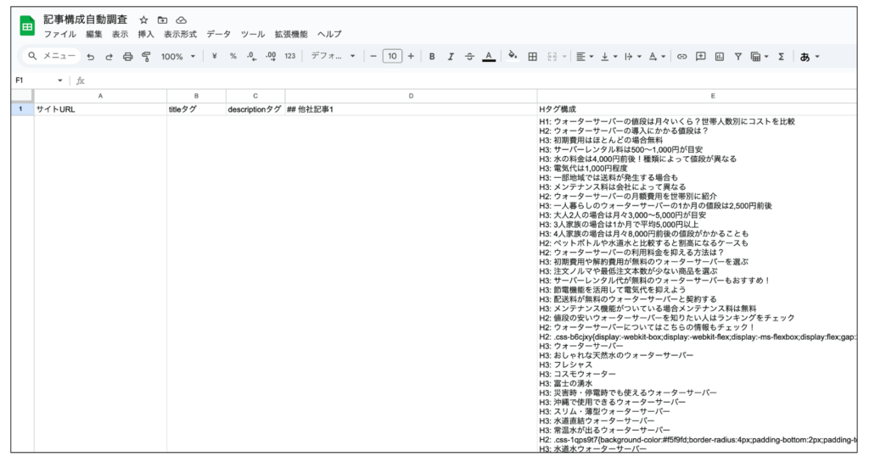Open the ツール menu
Viewport: 869px width, 462px height.
[253, 34]
